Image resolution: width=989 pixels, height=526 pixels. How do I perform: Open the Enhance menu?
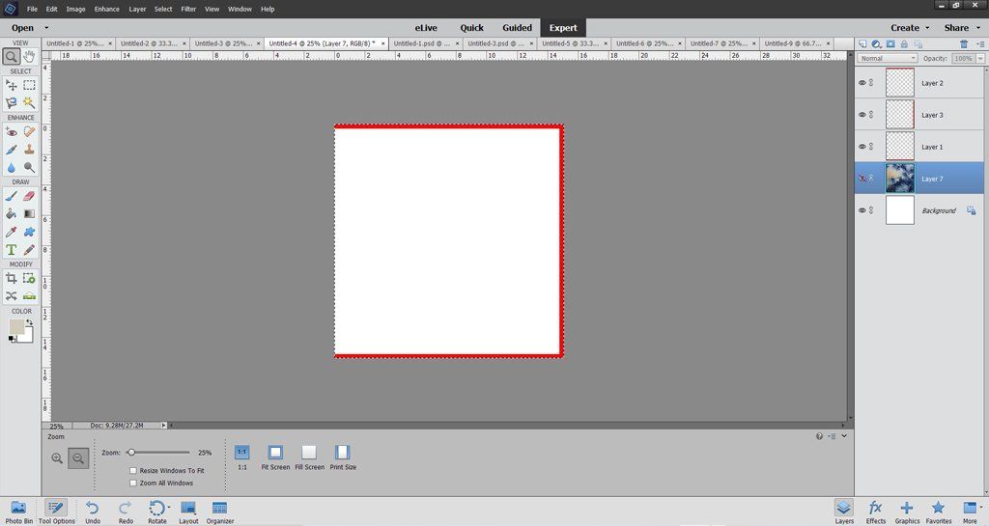(x=106, y=9)
